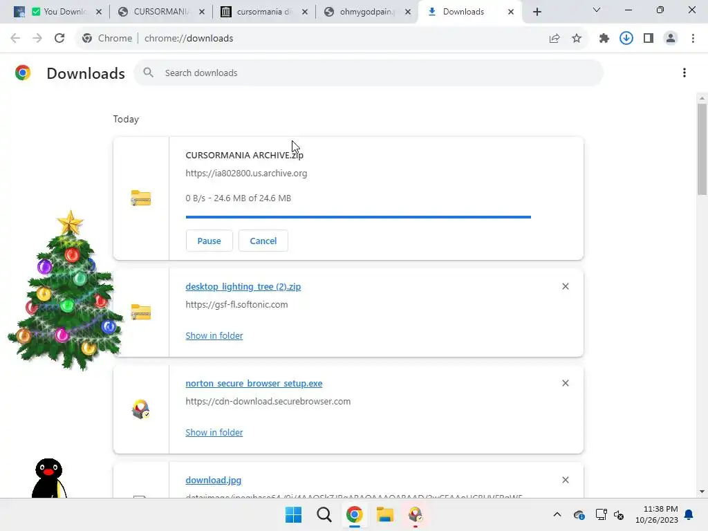Screen dimensions: 708x531
Task: Open the notifications bell icon
Action: [689, 514]
